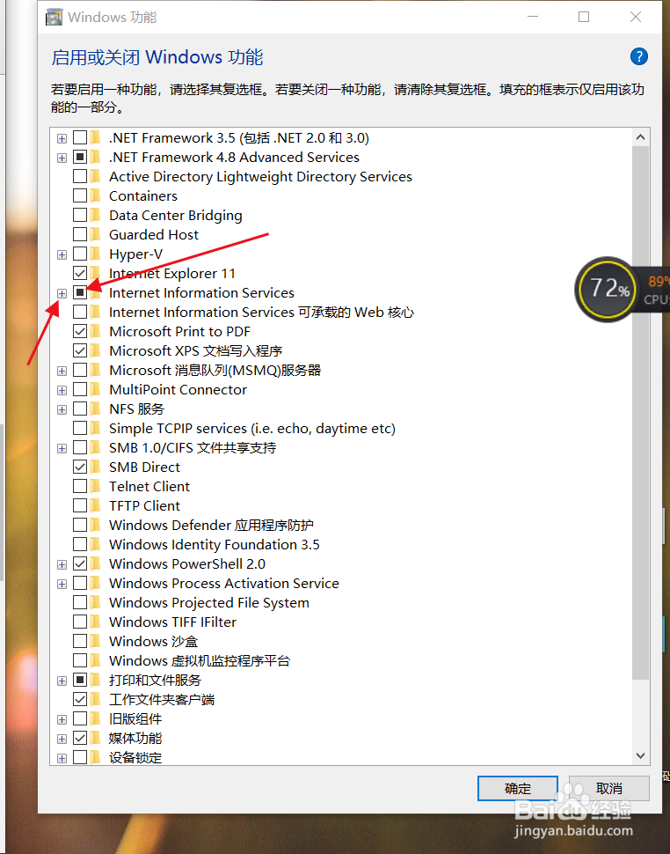Image resolution: width=670 pixels, height=854 pixels.
Task: Close the Windows 功能 dialog
Action: click(x=635, y=17)
